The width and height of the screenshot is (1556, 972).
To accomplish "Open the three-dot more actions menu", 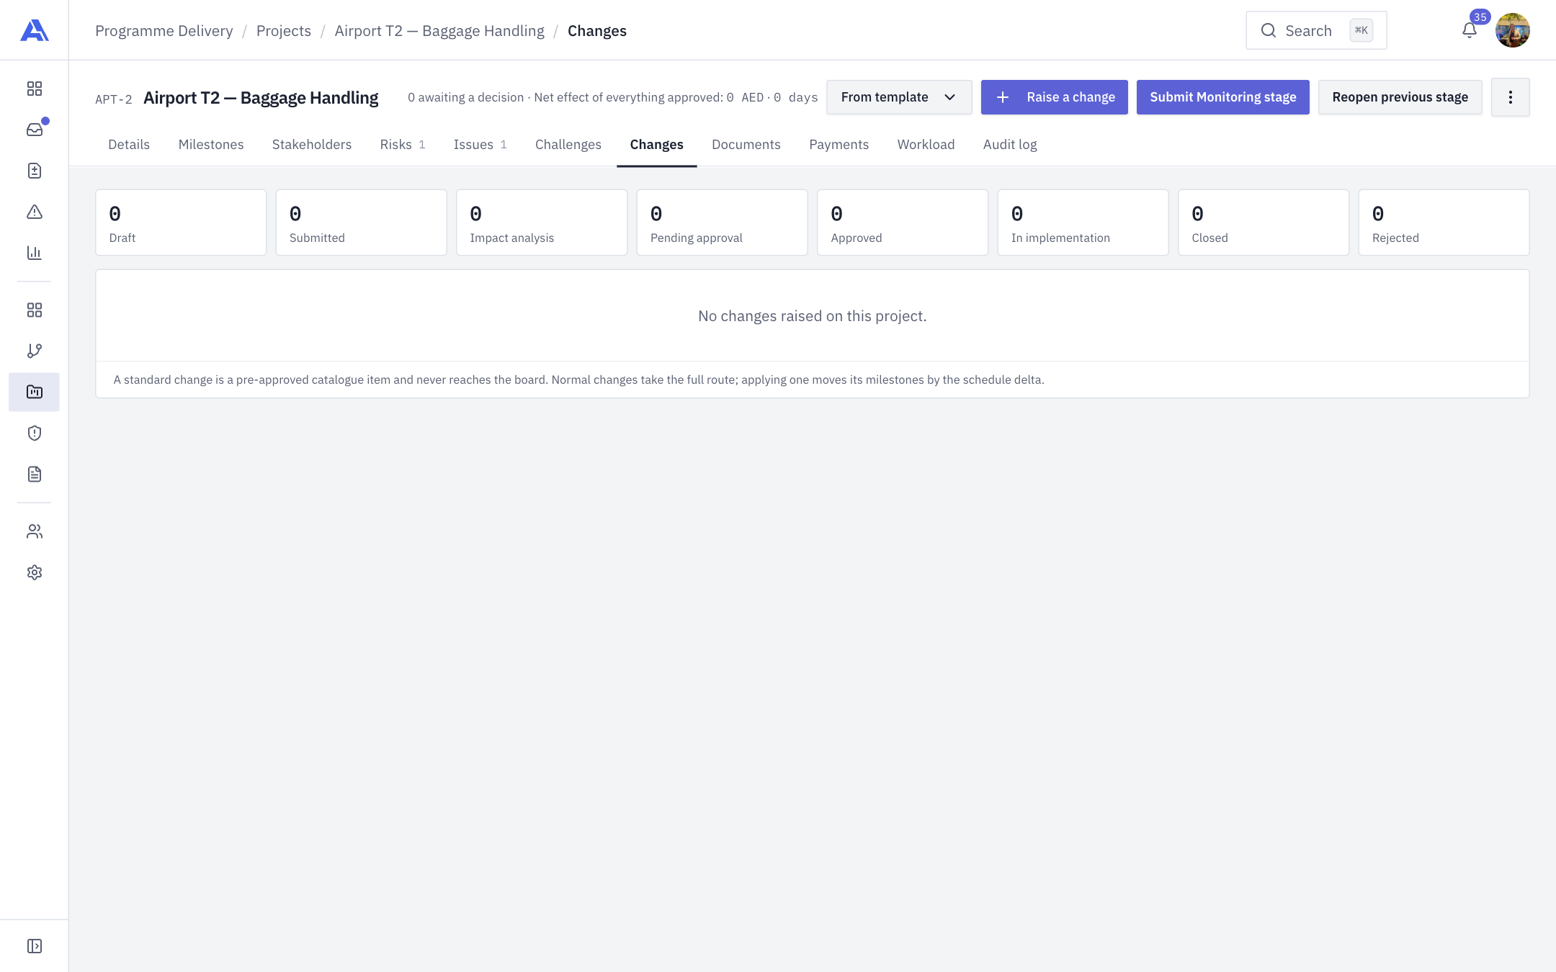I will 1510,97.
